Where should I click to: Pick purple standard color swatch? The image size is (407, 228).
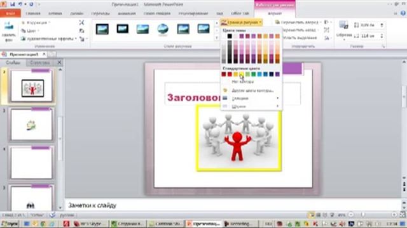click(277, 75)
